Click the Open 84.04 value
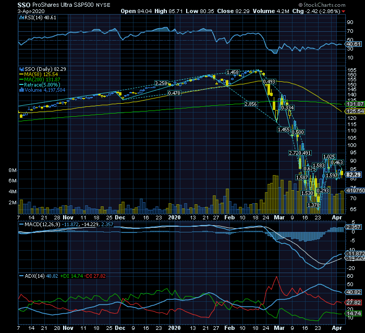The width and height of the screenshot is (365, 333). coord(136,11)
